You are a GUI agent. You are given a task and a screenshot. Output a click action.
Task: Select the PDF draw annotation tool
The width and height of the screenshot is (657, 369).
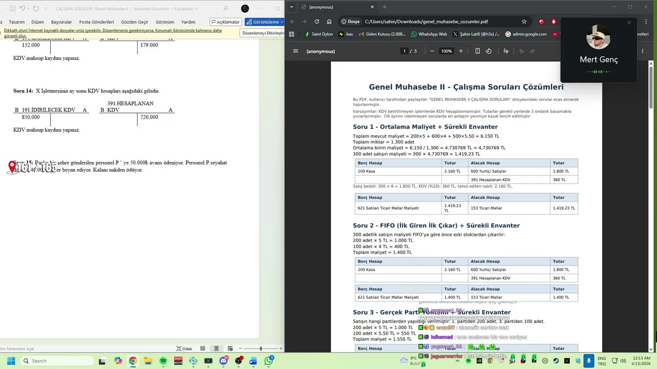point(506,51)
